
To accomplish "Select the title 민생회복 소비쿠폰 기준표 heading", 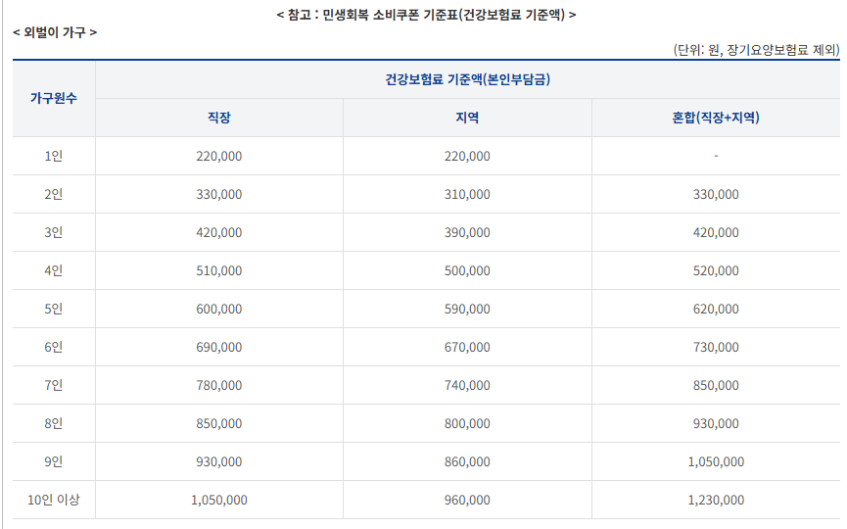I will [426, 15].
